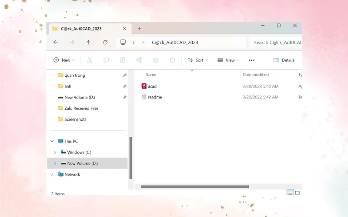Screen dimensions: 348x217
Task: Toggle the Details pane button
Action: [284, 60]
